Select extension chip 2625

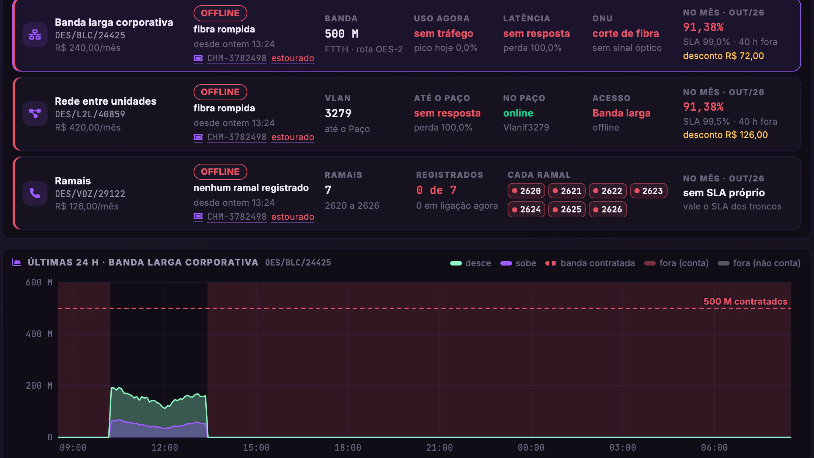click(x=567, y=209)
